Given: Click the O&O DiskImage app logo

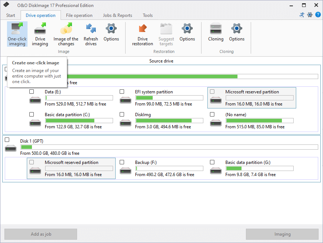Looking at the screenshot, I should 6,4.
